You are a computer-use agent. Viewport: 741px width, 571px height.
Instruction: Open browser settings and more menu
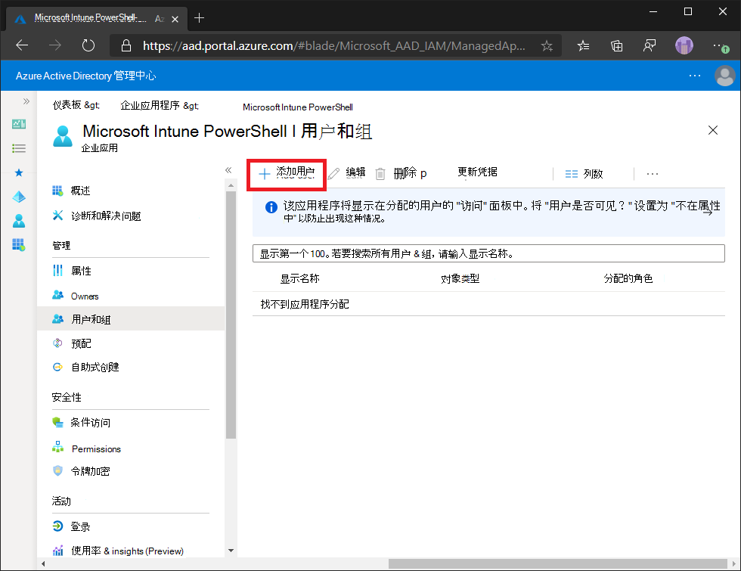720,45
